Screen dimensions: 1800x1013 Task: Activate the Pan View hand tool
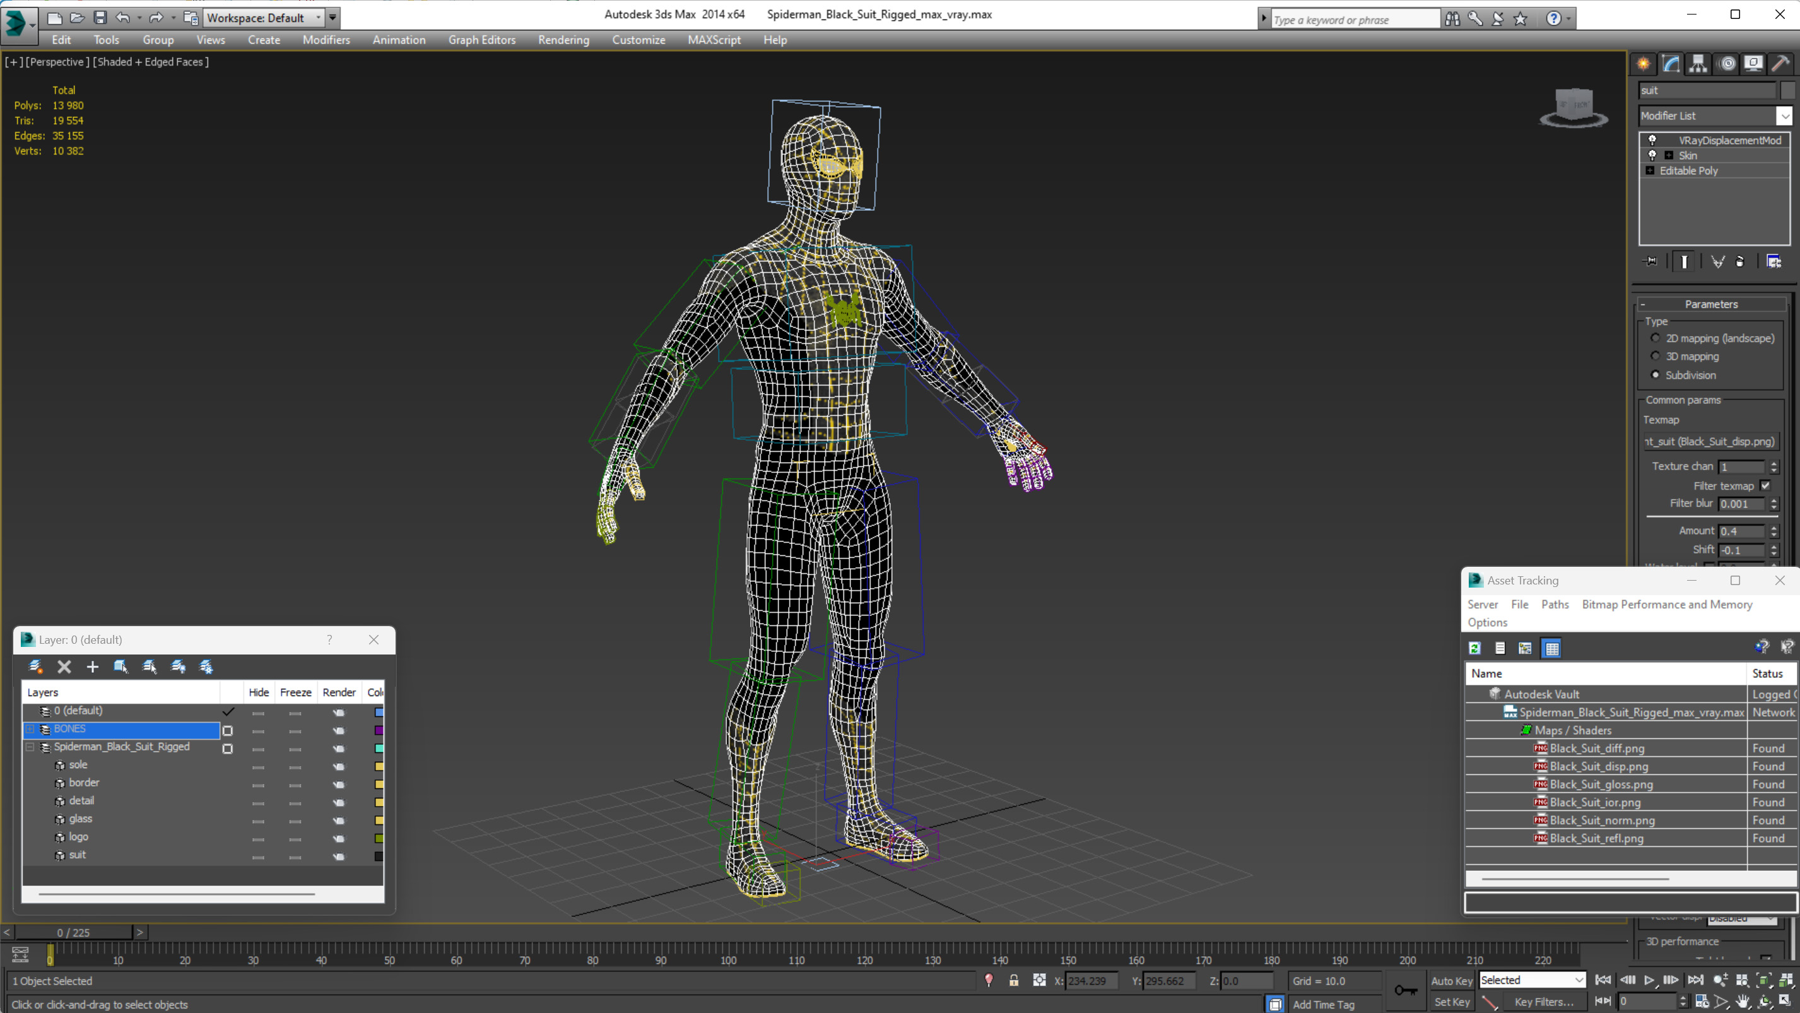pos(1743,1001)
